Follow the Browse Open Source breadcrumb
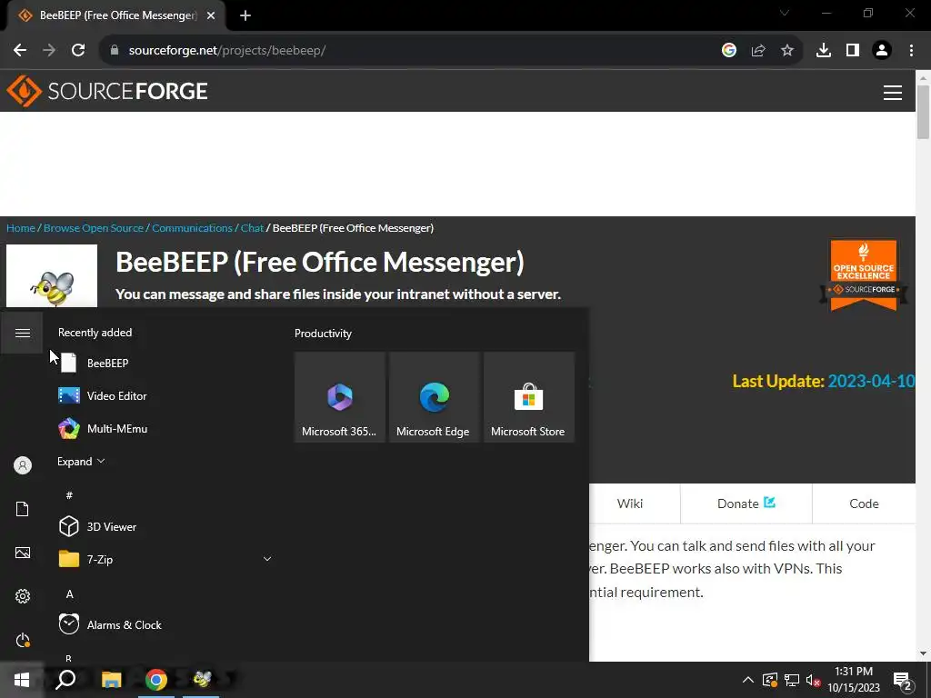 (x=94, y=228)
